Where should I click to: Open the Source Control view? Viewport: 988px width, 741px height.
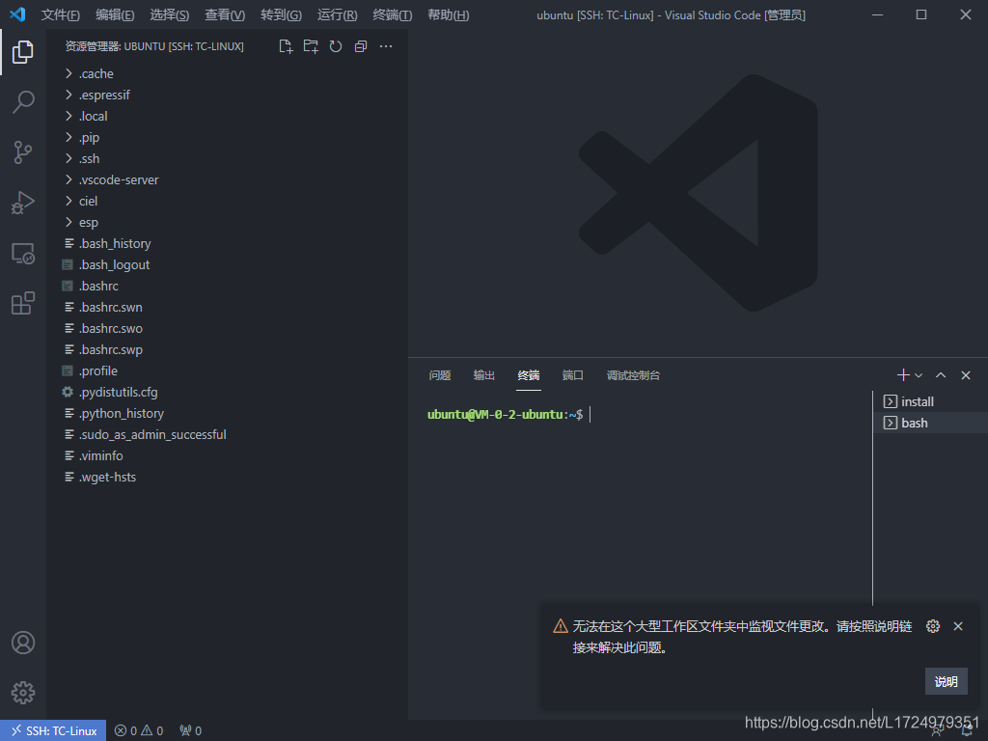click(x=23, y=152)
